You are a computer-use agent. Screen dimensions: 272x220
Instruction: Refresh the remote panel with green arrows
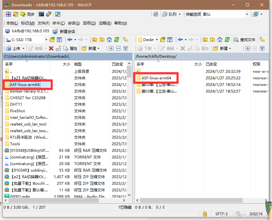coord(227,40)
